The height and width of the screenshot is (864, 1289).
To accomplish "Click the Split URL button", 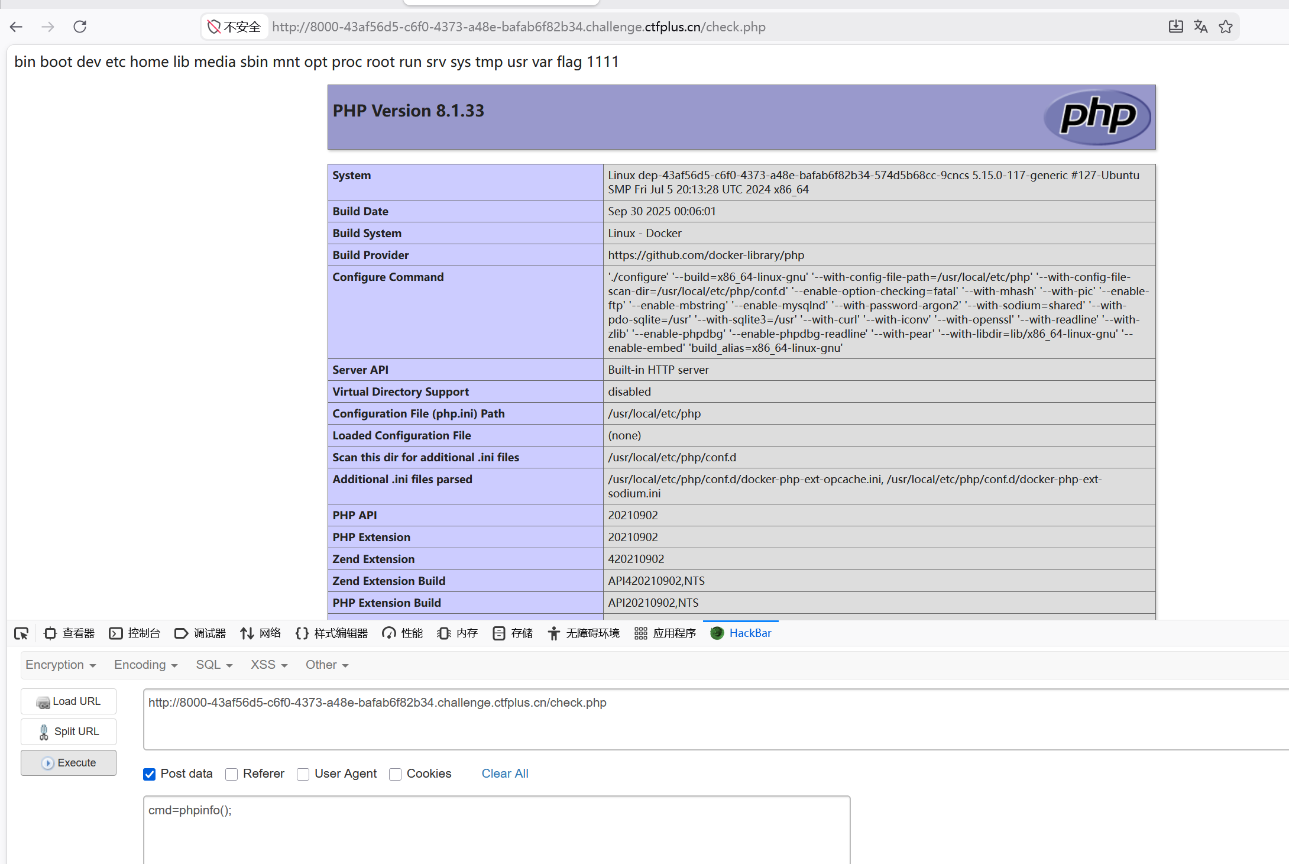I will point(69,732).
